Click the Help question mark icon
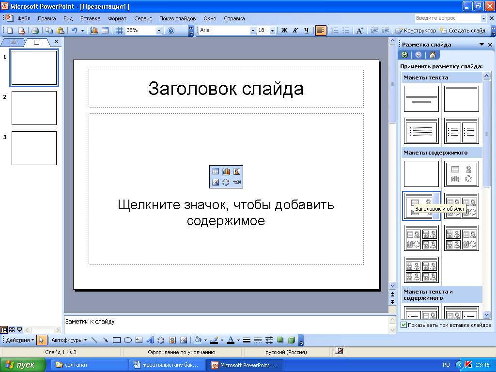496x372 pixels. pyautogui.click(x=170, y=31)
